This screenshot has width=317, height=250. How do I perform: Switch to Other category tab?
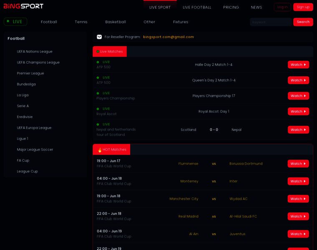click(149, 22)
